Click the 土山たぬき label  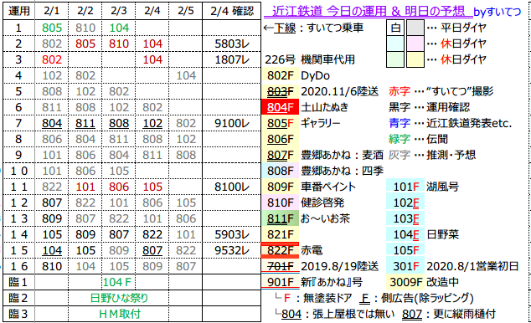coord(325,107)
